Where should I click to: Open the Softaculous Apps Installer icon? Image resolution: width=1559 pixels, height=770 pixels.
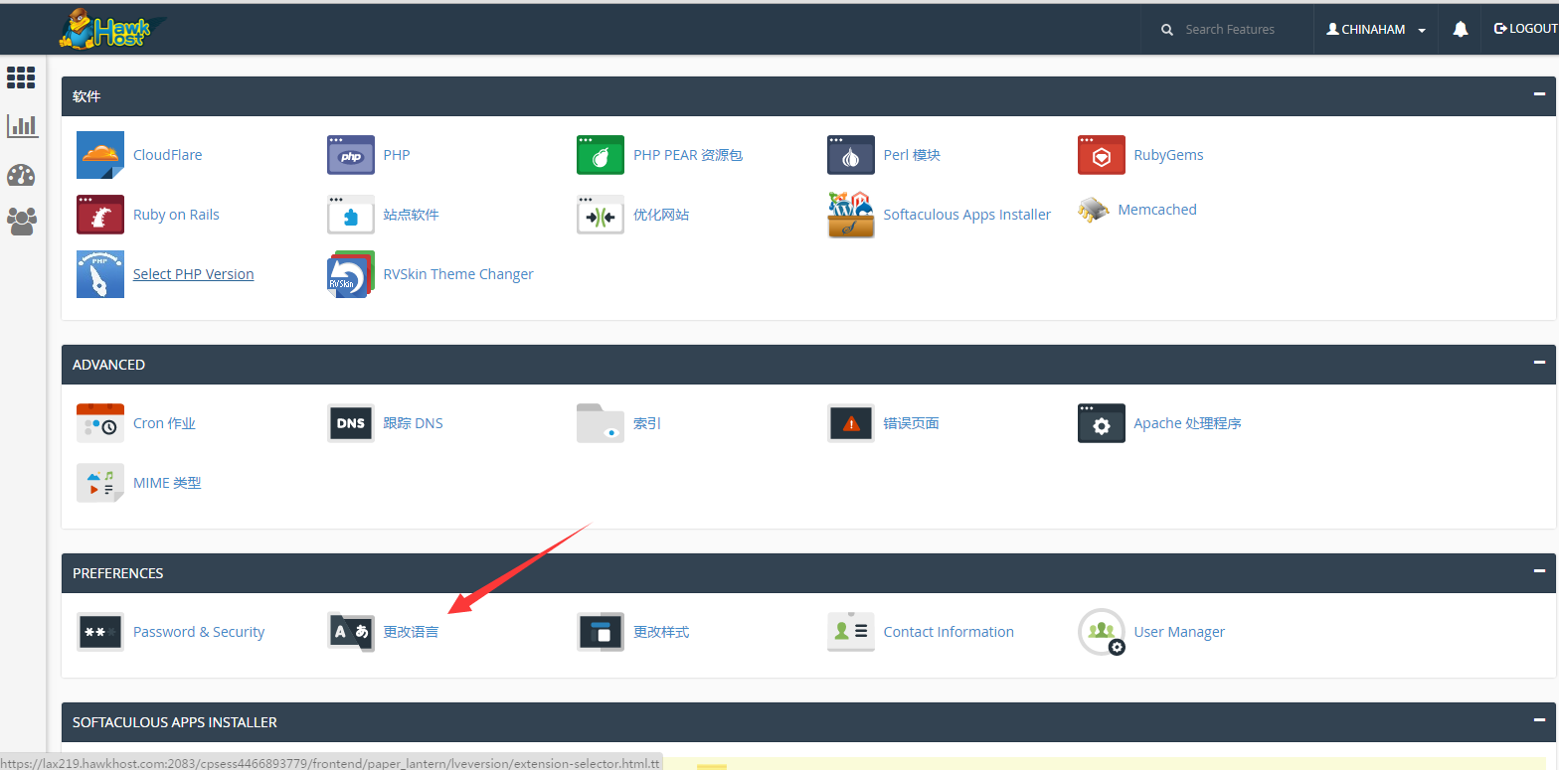tap(851, 215)
